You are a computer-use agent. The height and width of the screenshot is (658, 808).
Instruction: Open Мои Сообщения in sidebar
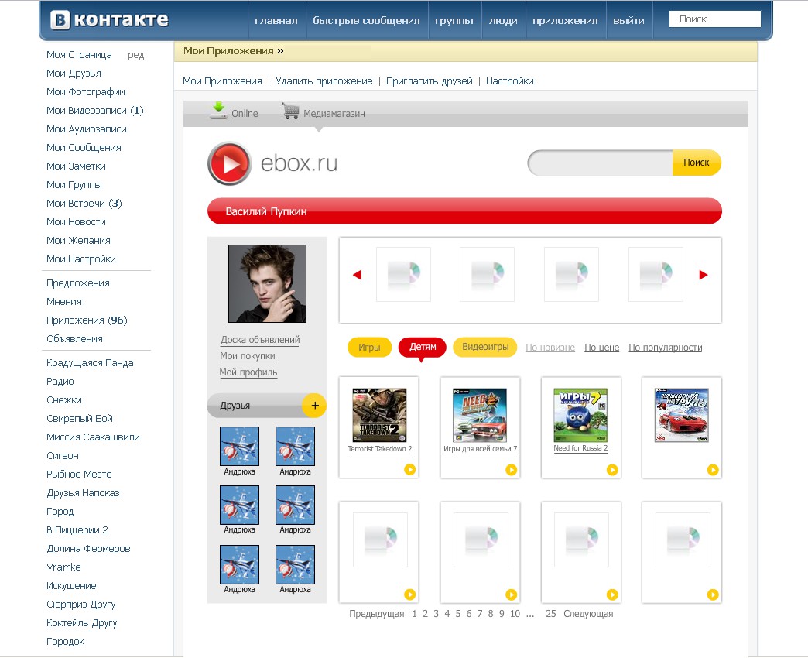tap(84, 147)
